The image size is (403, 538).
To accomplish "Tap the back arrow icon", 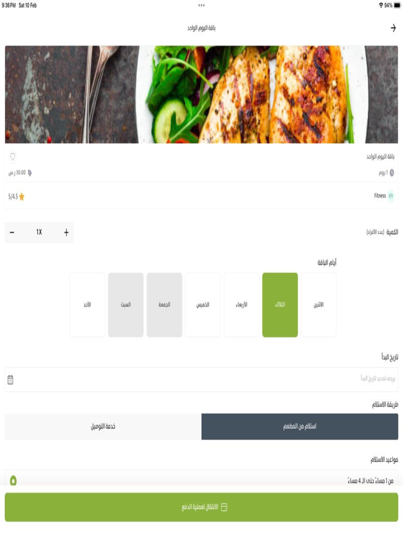I will [393, 28].
